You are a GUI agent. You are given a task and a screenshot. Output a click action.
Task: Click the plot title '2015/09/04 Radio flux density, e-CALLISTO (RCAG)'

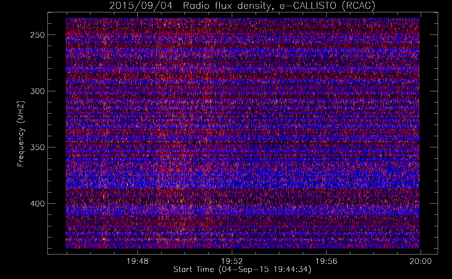click(x=242, y=6)
